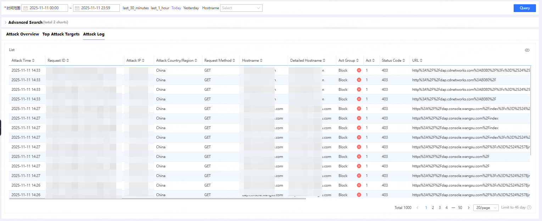Switch to Top Attack Targets tab
The image size is (542, 221).
(61, 34)
